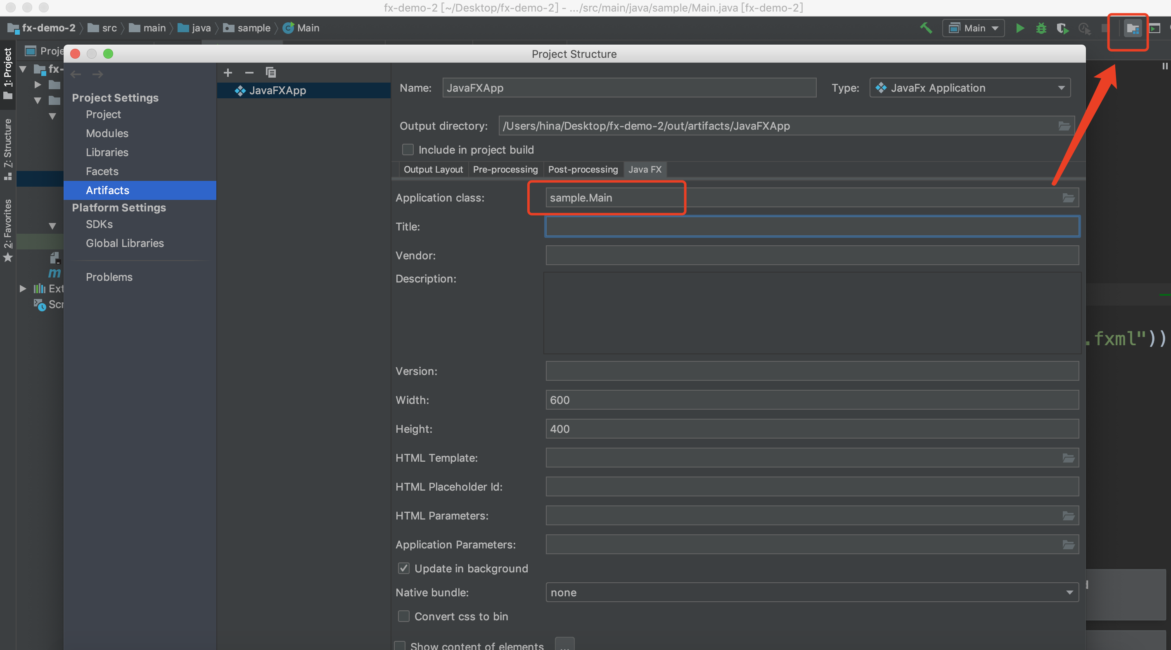Open the 1: Project tool window strip
This screenshot has height=650, width=1171.
coord(8,73)
